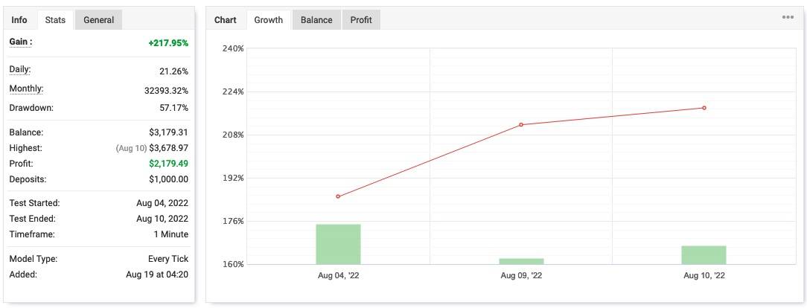This screenshot has height=308, width=807.
Task: Click the Aug 09 growth data point
Action: coord(521,124)
